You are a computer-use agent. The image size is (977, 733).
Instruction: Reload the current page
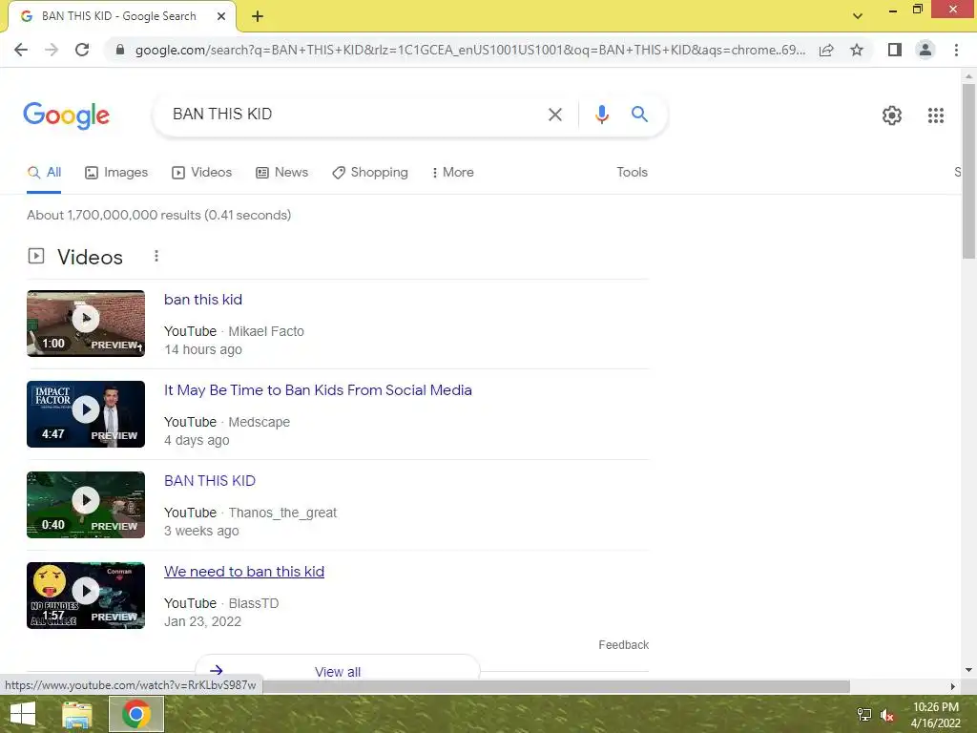[82, 50]
